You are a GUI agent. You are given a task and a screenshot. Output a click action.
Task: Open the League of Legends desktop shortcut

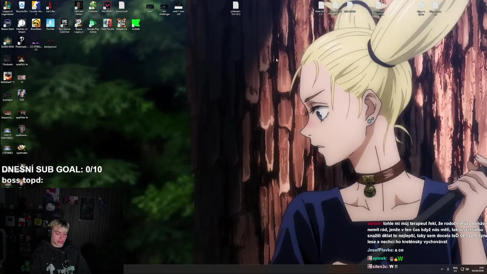click(x=7, y=8)
